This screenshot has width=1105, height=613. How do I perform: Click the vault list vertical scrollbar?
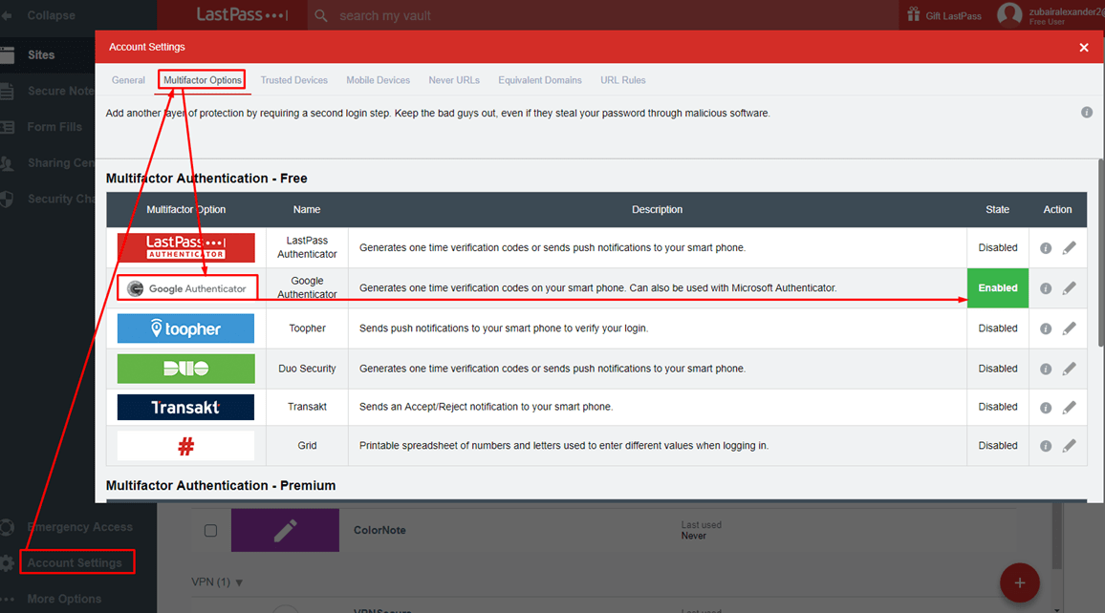(1056, 537)
